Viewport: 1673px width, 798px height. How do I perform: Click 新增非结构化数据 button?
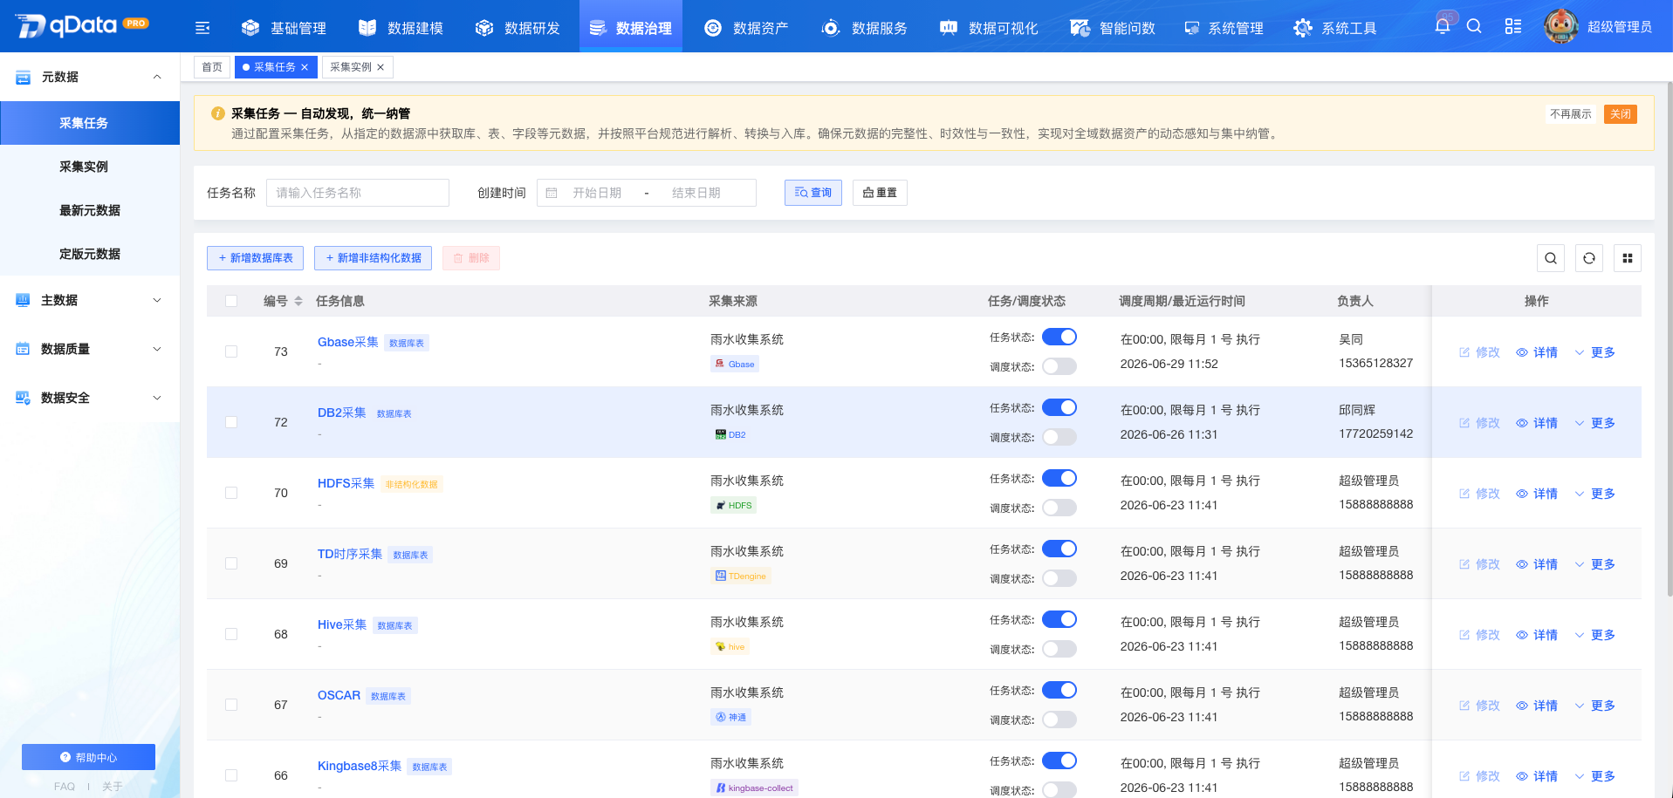[x=373, y=258]
